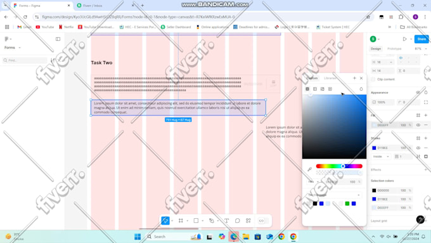Add a new fill with plus icon
This screenshot has width=431, height=243.
pyautogui.click(x=426, y=115)
